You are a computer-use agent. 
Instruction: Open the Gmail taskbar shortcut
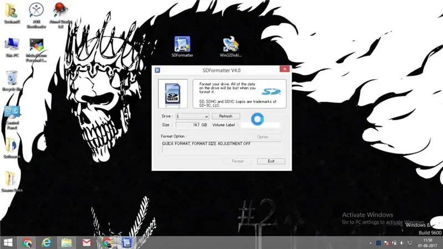tap(86, 242)
